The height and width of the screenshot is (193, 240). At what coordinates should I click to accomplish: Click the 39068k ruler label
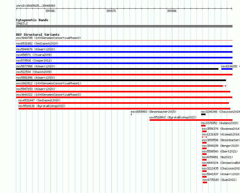point(172,11)
